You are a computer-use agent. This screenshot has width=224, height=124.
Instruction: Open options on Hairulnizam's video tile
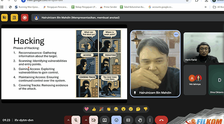pos(176,35)
